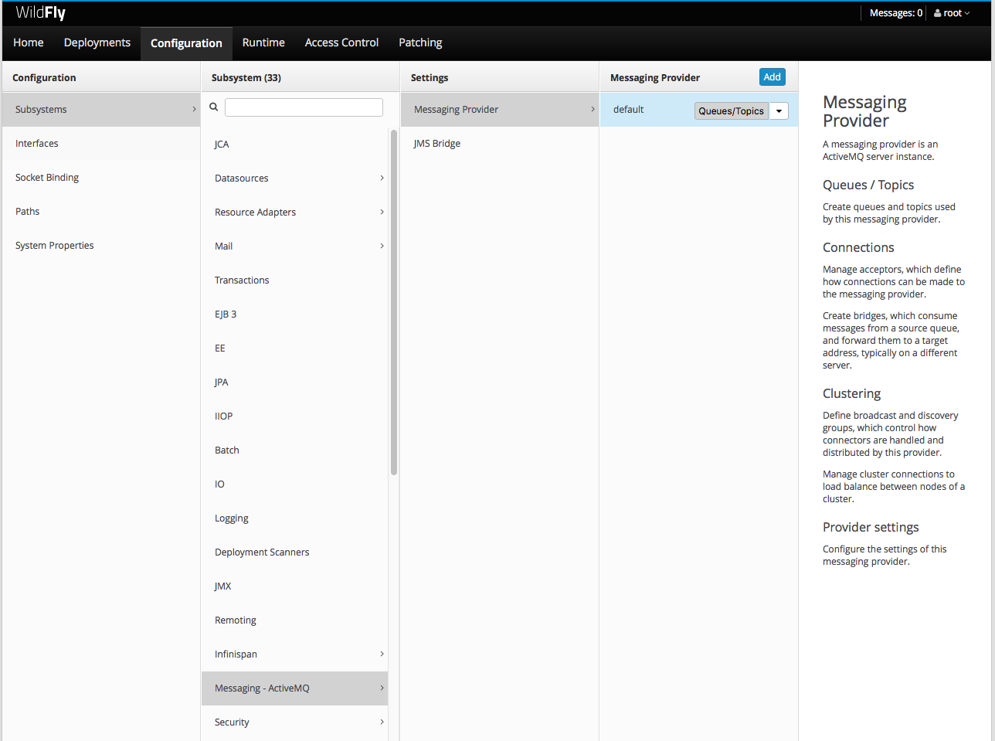Click Add to create a messaging provider
The height and width of the screenshot is (741, 995).
point(772,76)
